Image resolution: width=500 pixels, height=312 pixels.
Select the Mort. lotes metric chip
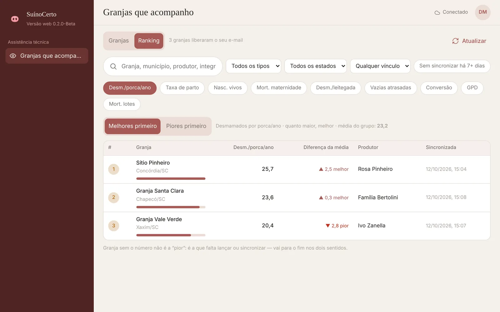(x=122, y=104)
